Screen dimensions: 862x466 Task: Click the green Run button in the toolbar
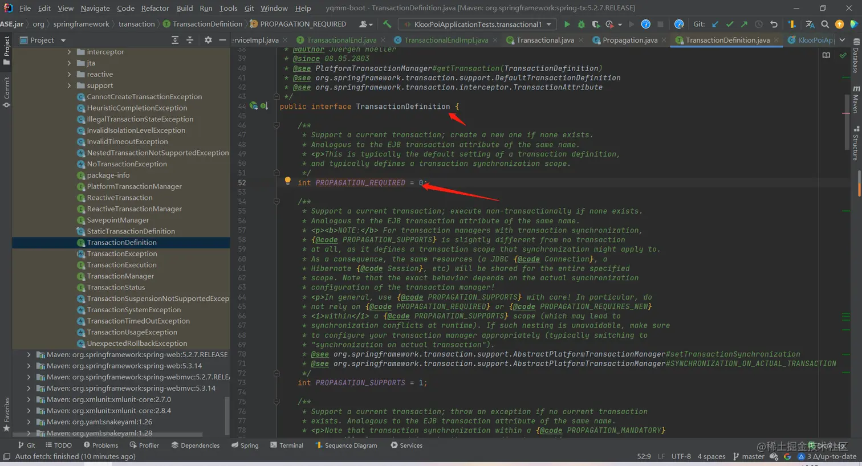point(567,24)
